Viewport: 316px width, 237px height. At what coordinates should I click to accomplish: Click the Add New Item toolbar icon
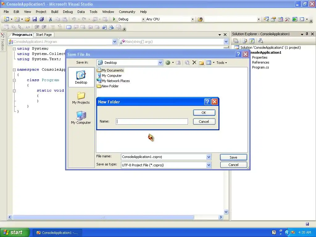(17, 19)
